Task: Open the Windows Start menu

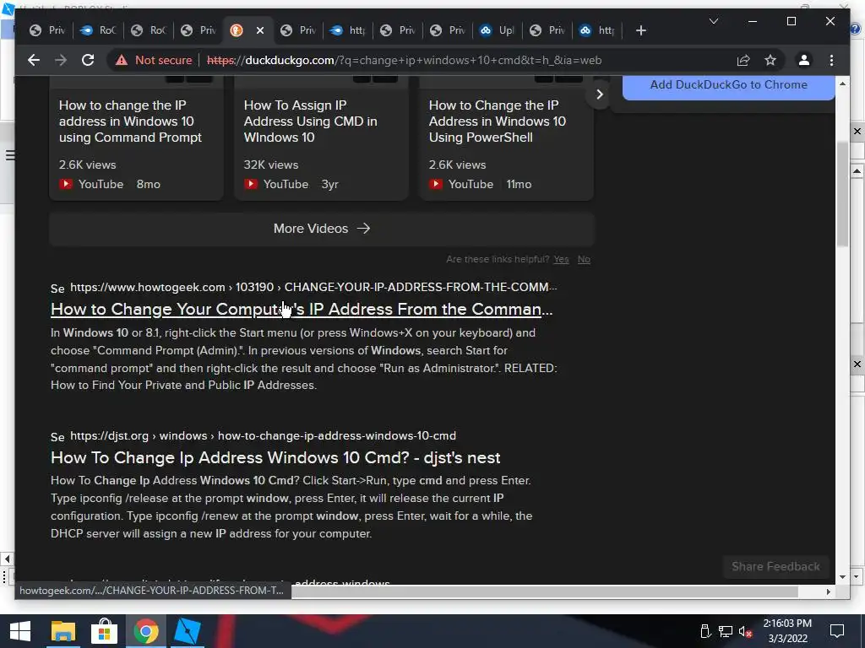Action: pyautogui.click(x=20, y=631)
